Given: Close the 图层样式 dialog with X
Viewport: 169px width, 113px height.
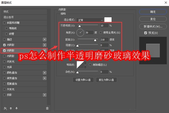Looking at the screenshot, I should 166,3.
